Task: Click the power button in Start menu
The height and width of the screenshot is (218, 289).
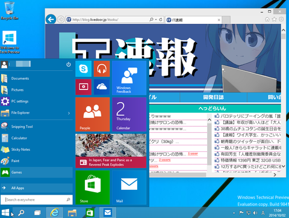Action: coord(69,64)
